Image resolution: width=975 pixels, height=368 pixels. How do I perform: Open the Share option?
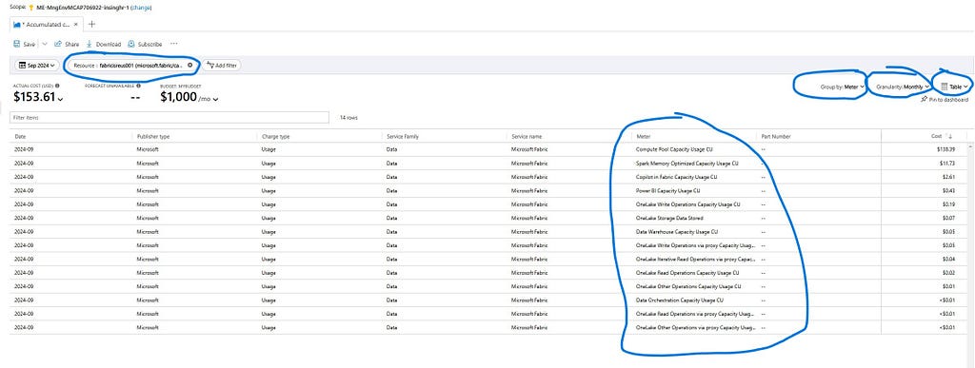[67, 44]
